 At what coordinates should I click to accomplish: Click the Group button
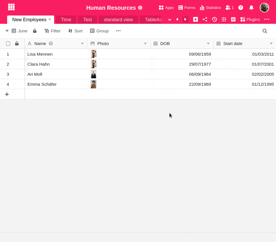tap(99, 31)
